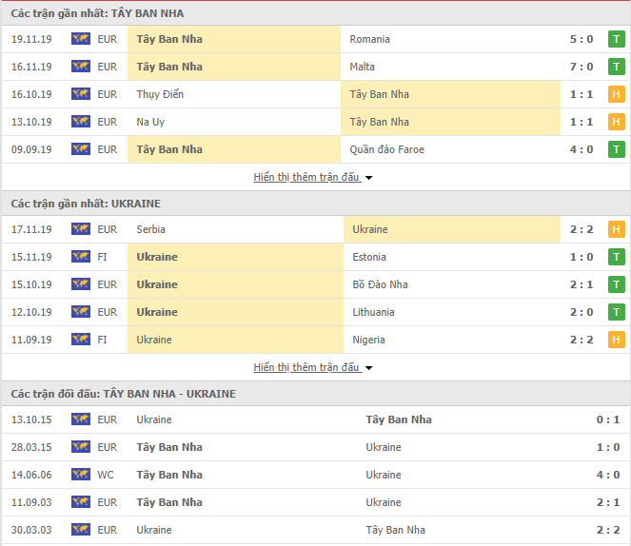Click dropdown arrow under Ukraine matches list
The image size is (631, 546).
(368, 368)
